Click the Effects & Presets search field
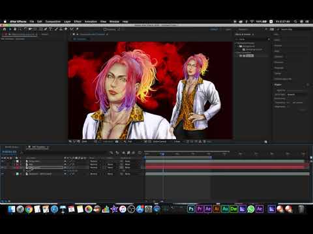This screenshot has width=313, height=234. click(x=253, y=39)
